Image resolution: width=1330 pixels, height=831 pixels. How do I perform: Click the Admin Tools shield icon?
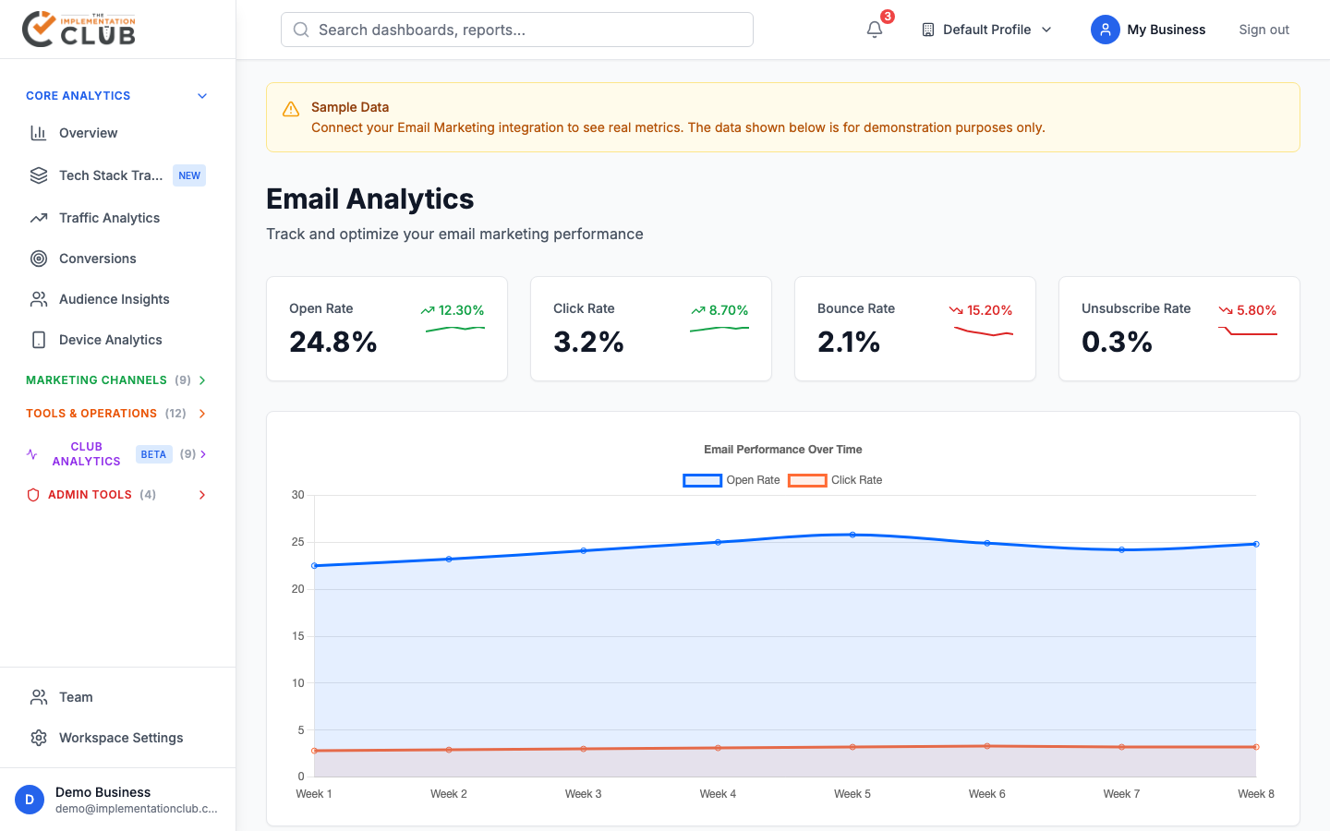click(x=33, y=494)
